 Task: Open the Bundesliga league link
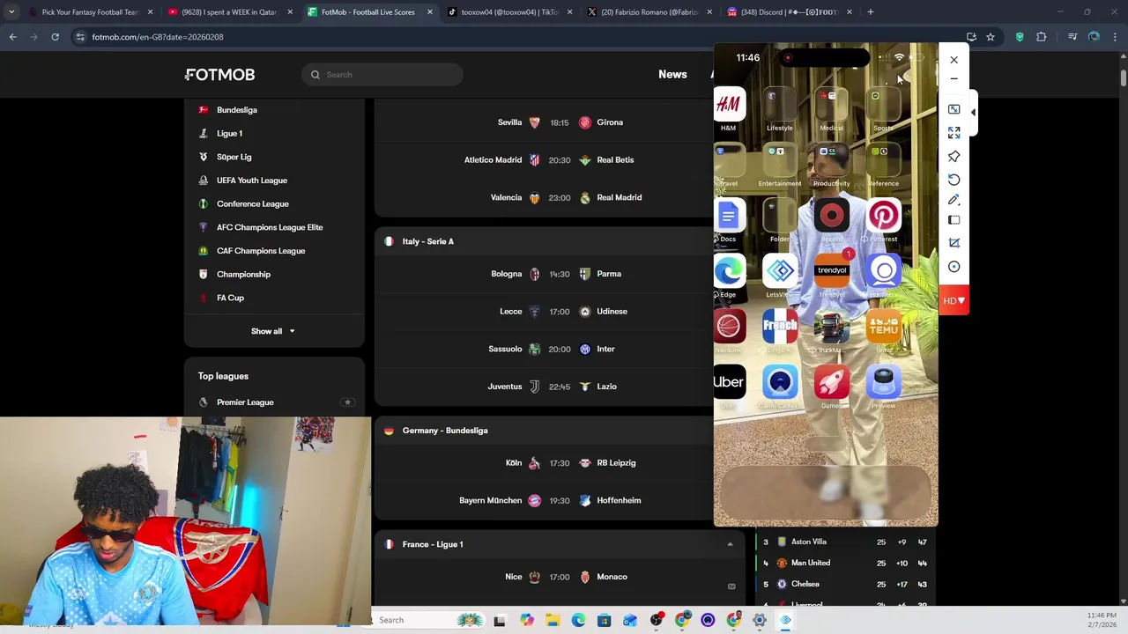(x=237, y=110)
